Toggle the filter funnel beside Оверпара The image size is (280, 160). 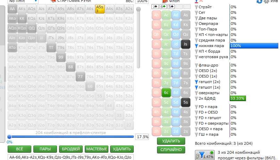(x=196, y=24)
